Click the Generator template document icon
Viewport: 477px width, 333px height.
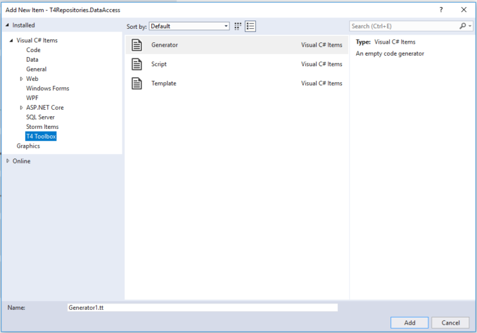click(x=137, y=45)
